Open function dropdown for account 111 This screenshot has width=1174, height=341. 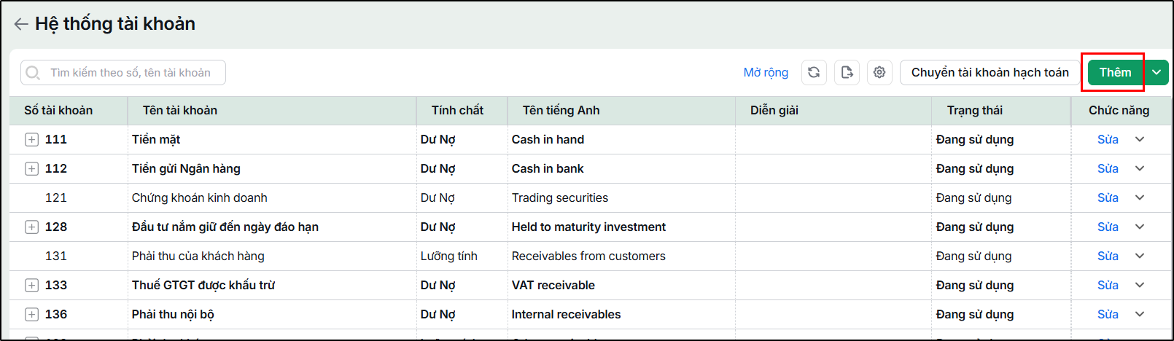[x=1140, y=139]
